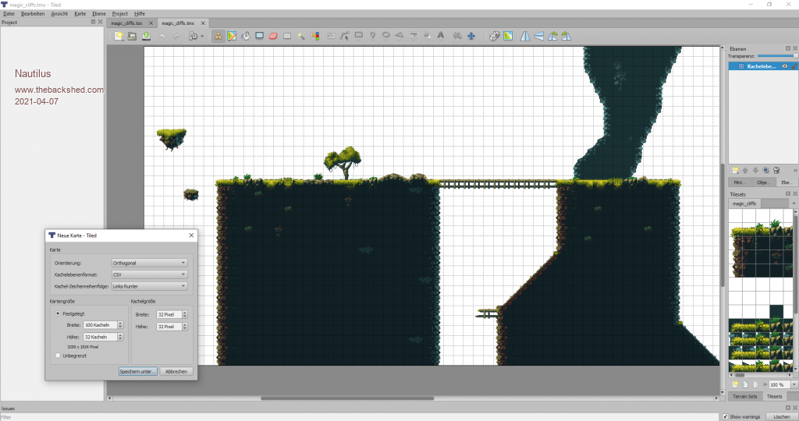Image resolution: width=799 pixels, height=421 pixels.
Task: Open the Orientierung dropdown
Action: 149,264
